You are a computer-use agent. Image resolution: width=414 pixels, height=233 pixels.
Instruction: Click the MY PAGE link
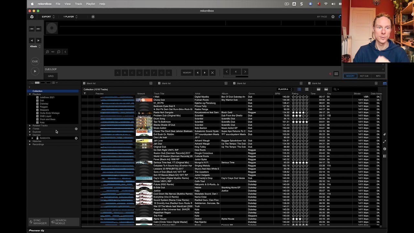coord(322,17)
